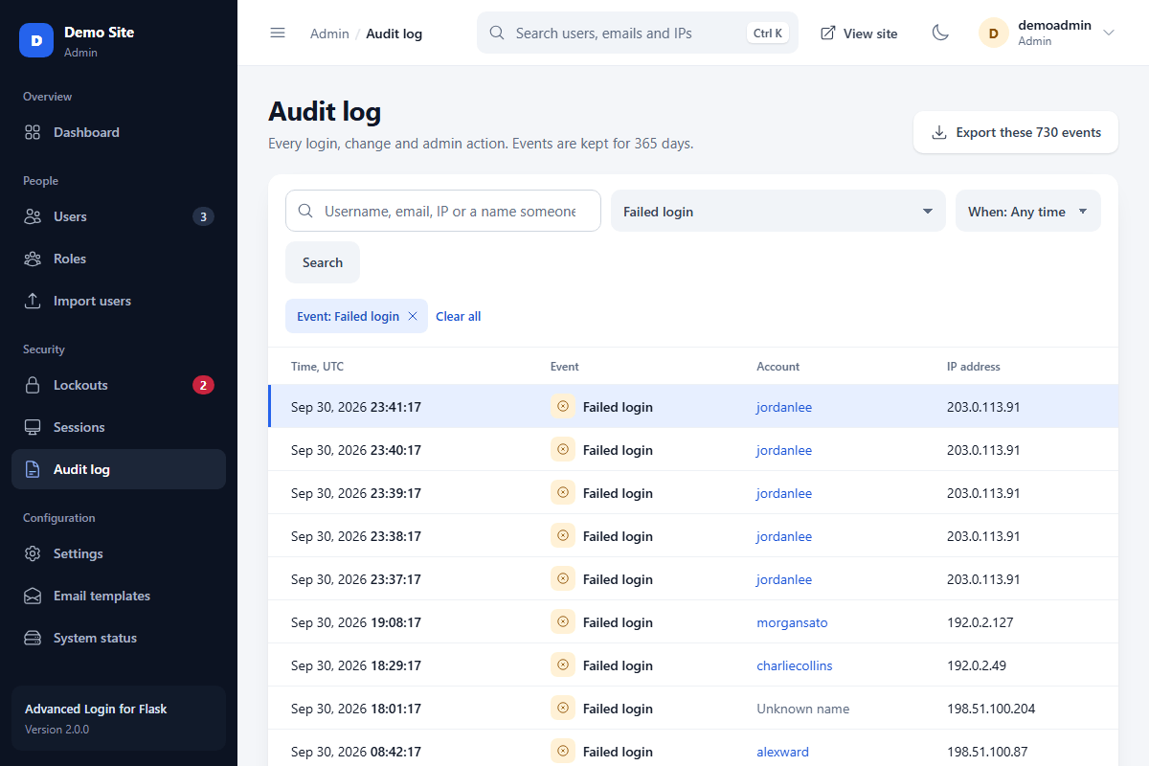The height and width of the screenshot is (766, 1149).
Task: Click the Users people icon in the sidebar
Action: click(33, 216)
